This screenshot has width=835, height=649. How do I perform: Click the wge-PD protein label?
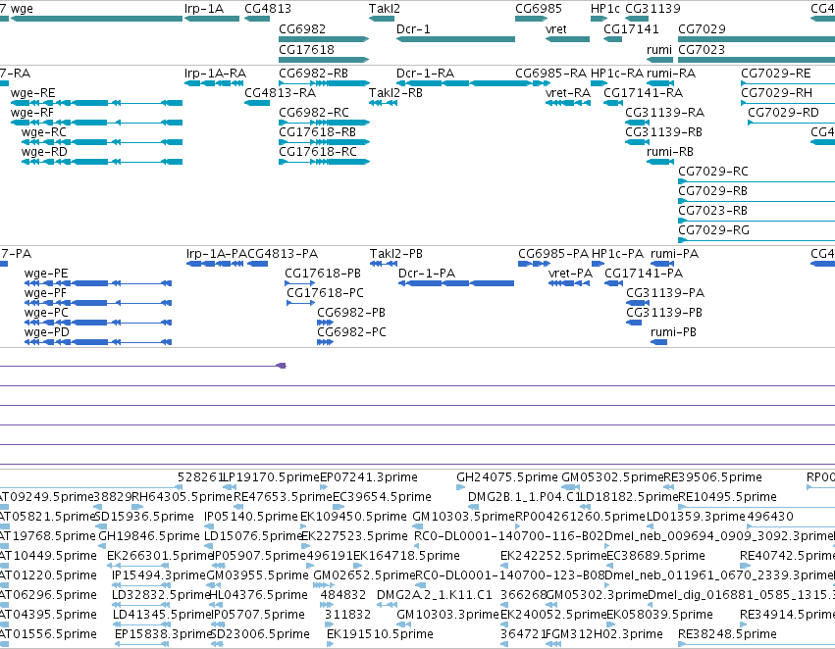coord(47,332)
